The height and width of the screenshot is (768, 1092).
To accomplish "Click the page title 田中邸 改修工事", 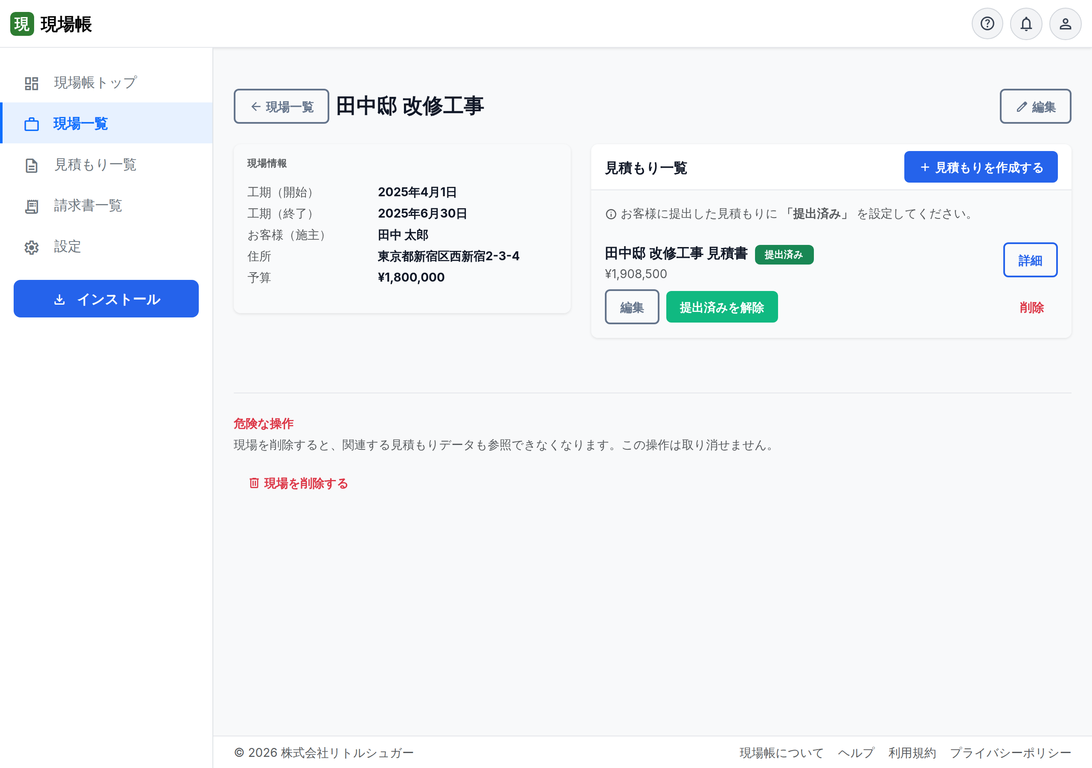I will [409, 106].
